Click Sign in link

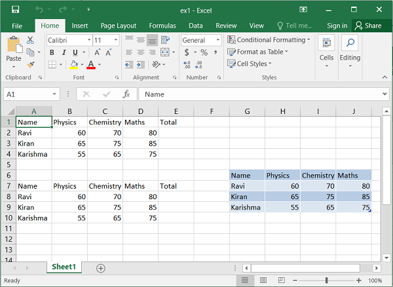337,26
